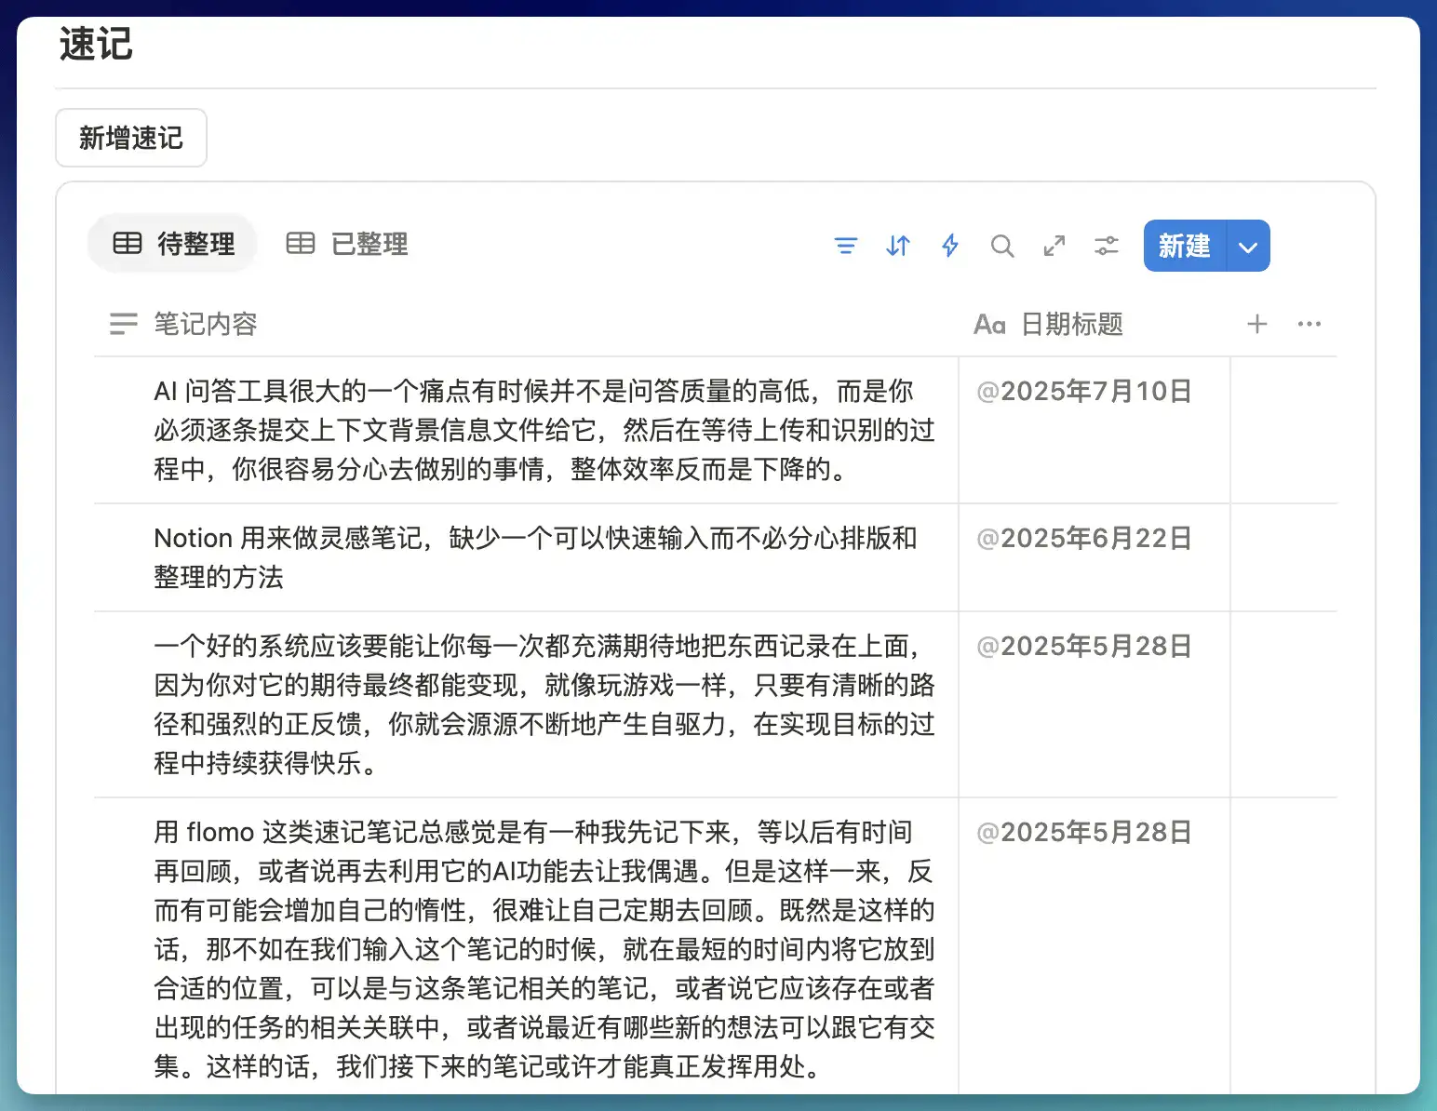
Task: Click the @2025年6月22日 date mention
Action: pos(1084,539)
